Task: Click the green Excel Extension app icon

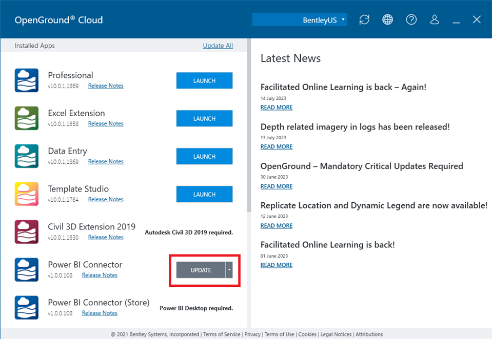Action: click(27, 118)
